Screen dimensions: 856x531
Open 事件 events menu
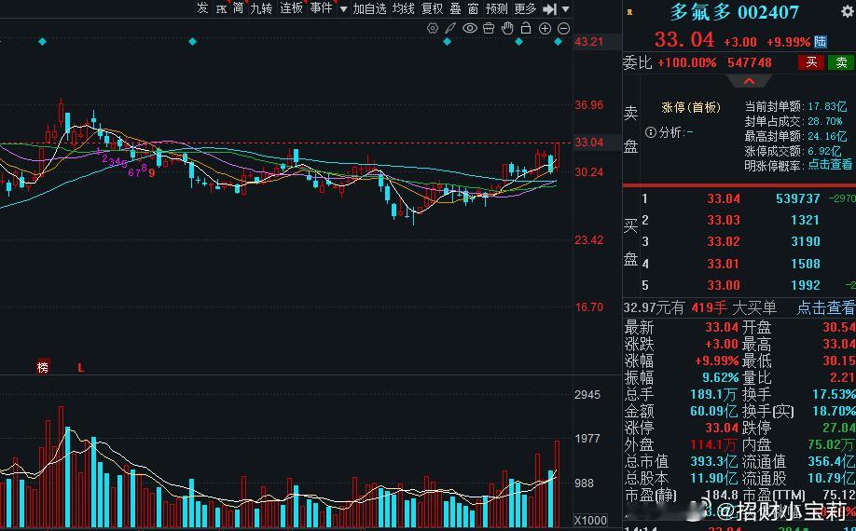click(321, 8)
